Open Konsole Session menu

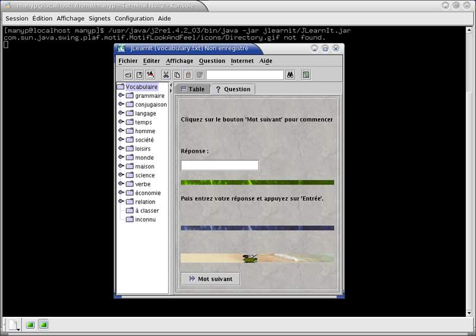point(17,18)
